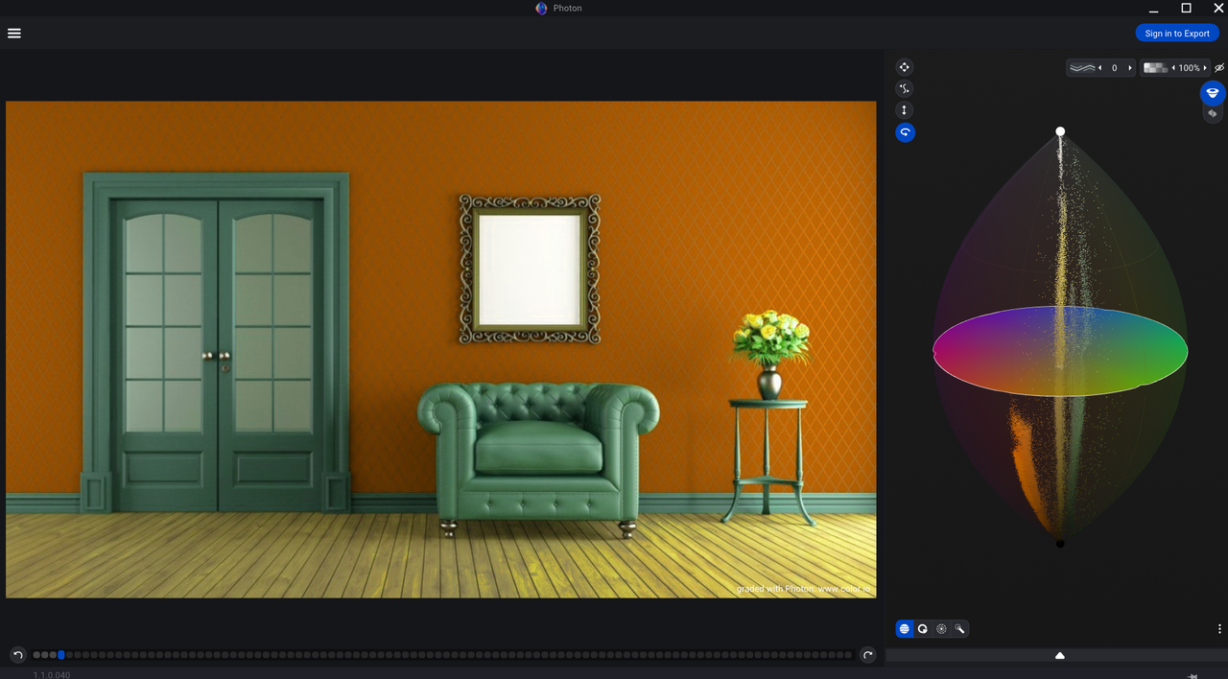Expand the bottom panel with the up triangle
This screenshot has width=1228, height=679.
pyautogui.click(x=1060, y=656)
